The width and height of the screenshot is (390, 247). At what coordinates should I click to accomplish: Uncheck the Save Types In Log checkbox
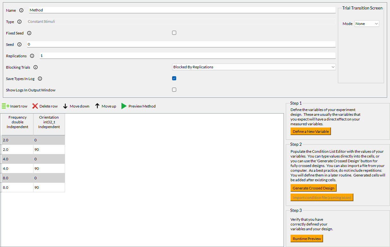[174, 78]
